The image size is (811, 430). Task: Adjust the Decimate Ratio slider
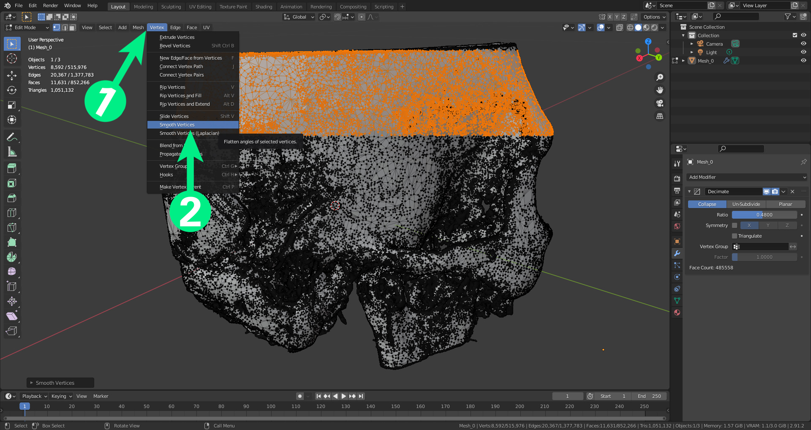[764, 215]
